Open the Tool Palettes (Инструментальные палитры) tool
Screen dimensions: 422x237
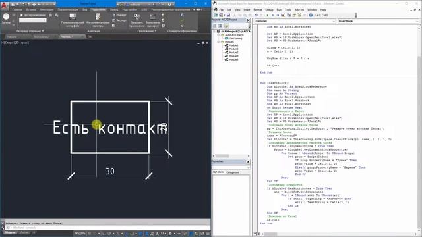[98, 20]
